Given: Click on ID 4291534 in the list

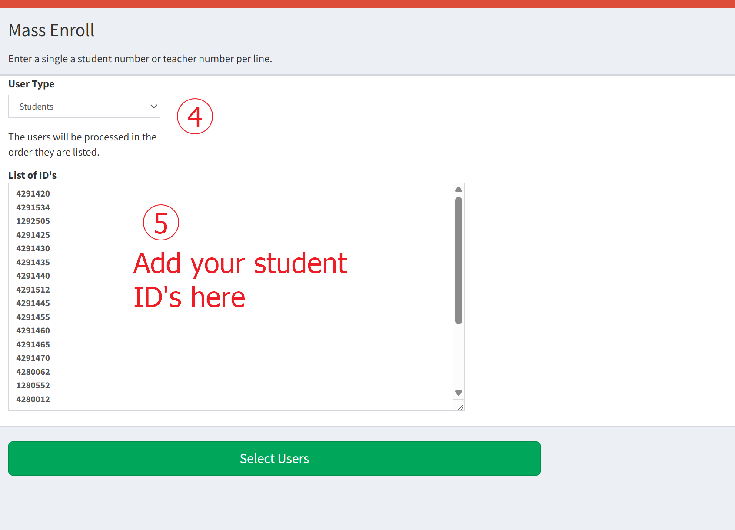Looking at the screenshot, I should click(x=33, y=208).
